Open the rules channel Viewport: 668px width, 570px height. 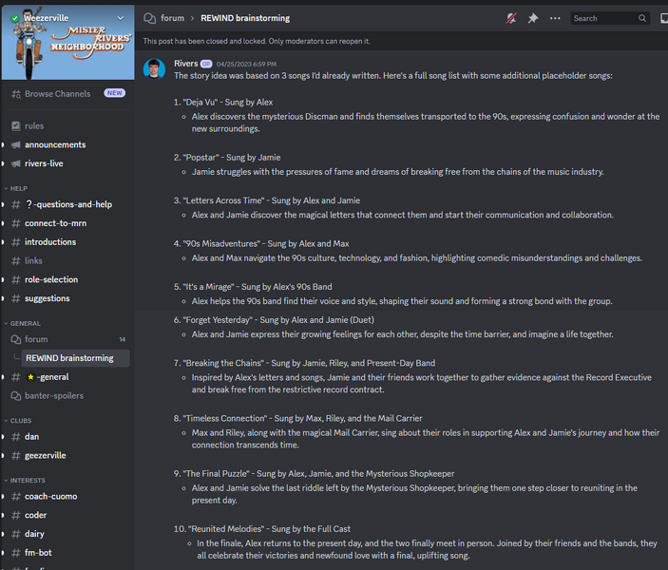[34, 125]
